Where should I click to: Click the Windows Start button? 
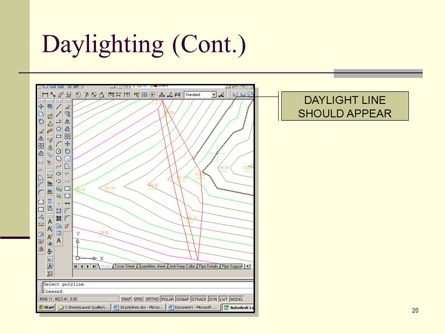pyautogui.click(x=46, y=307)
